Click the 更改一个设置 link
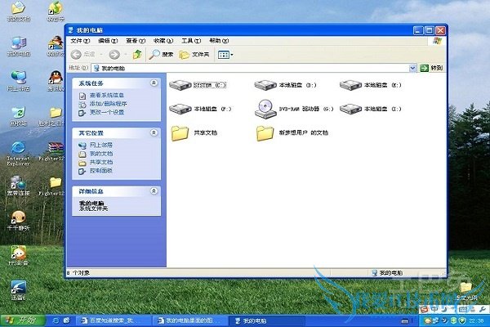This screenshot has height=327, width=490. [x=107, y=112]
